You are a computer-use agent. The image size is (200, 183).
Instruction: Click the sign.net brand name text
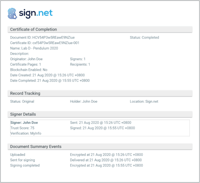click(36, 13)
